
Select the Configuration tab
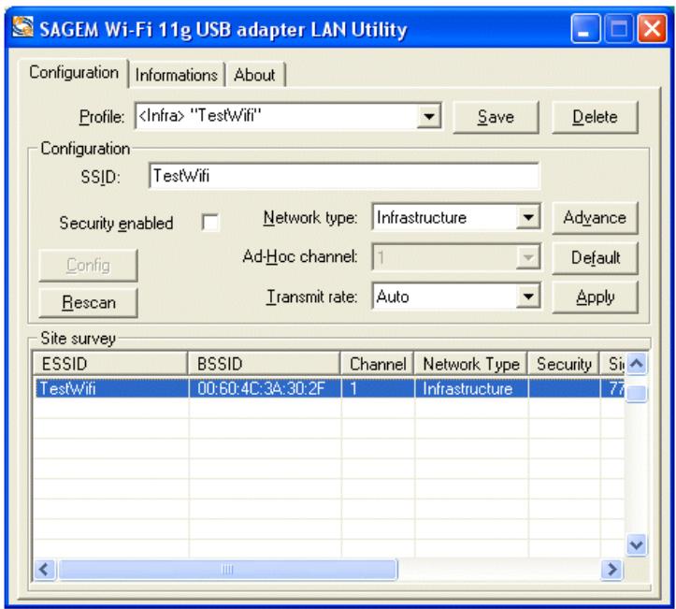[x=74, y=73]
